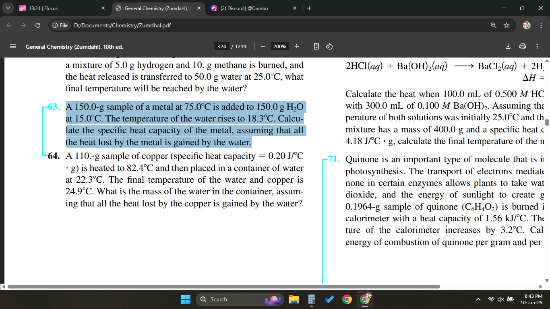
Task: Click the page number field showing 324
Action: [x=221, y=46]
